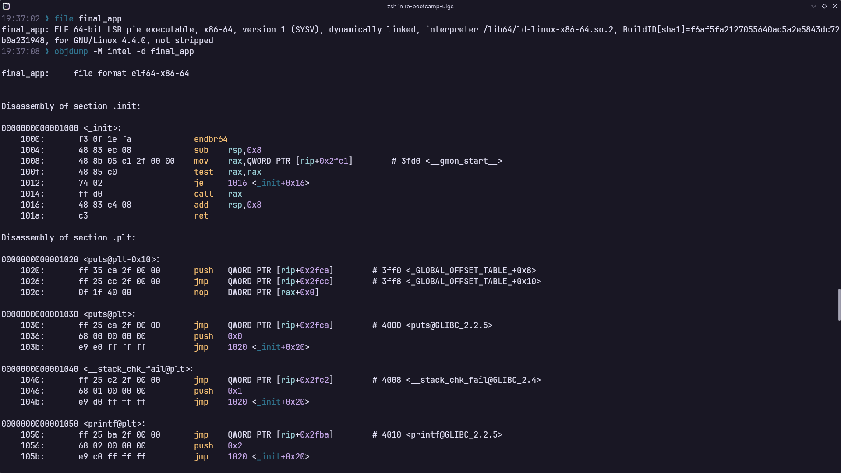Click the '<__stack_chk_fail@plt>:' label
The image size is (841, 473).
click(x=138, y=369)
